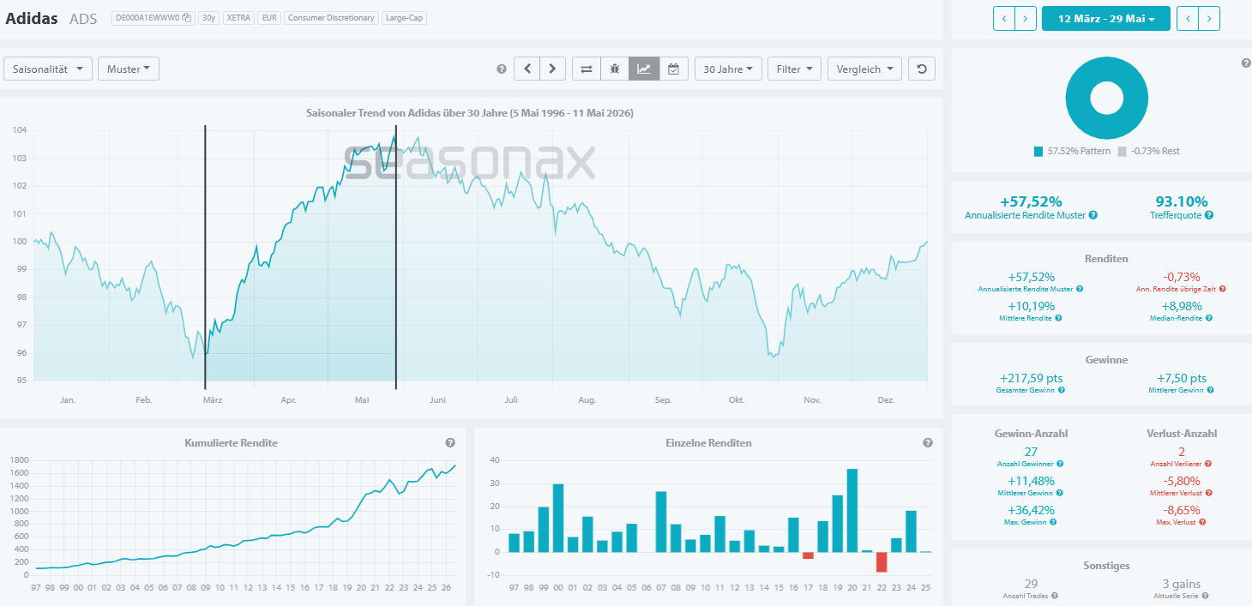Click the left arrow just after the date range

1188,18
